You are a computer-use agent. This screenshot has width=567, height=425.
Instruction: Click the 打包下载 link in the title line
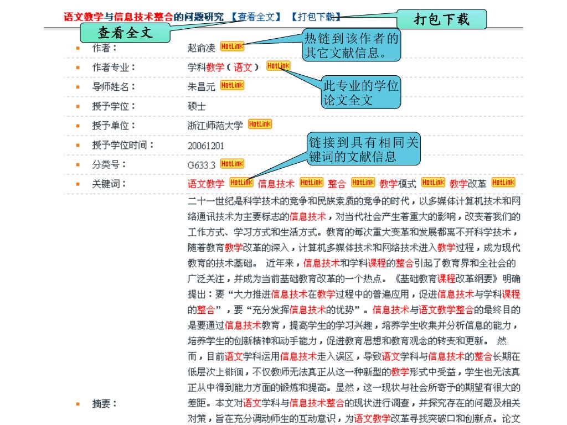coord(316,17)
